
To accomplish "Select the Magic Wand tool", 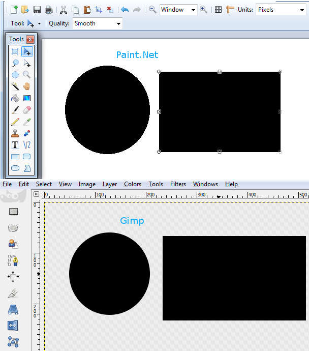I will click(15, 86).
